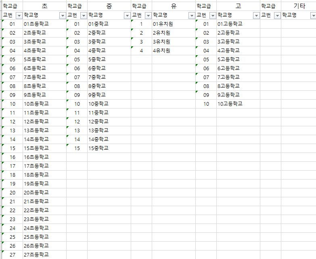Select the header cell 고

238,6
